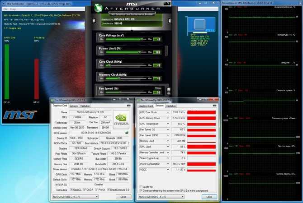Open Fan Speed (%) sensor dropdown
This screenshot has height=203, width=303.
coord(168,129)
